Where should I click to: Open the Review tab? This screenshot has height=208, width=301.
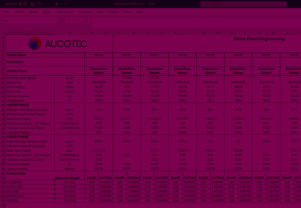tap(113, 12)
